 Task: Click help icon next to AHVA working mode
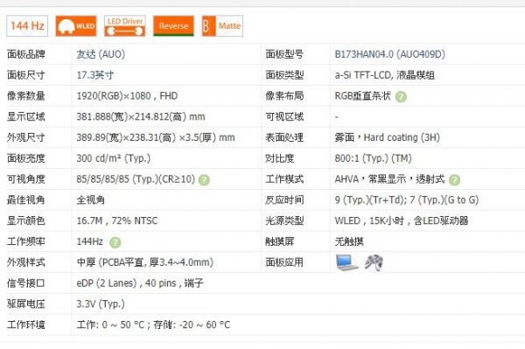coord(454,180)
